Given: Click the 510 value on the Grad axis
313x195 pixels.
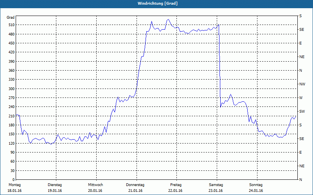Looking at the screenshot, I should (11, 25).
